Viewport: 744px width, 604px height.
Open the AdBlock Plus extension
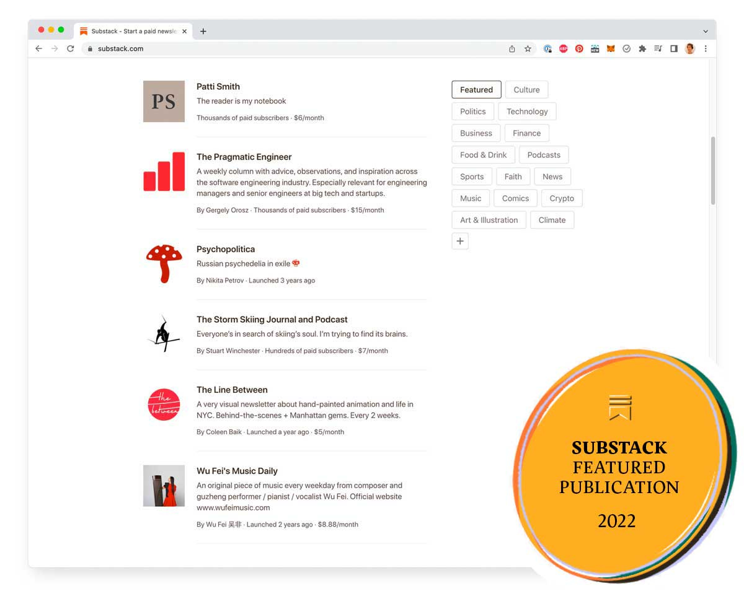[x=564, y=48]
